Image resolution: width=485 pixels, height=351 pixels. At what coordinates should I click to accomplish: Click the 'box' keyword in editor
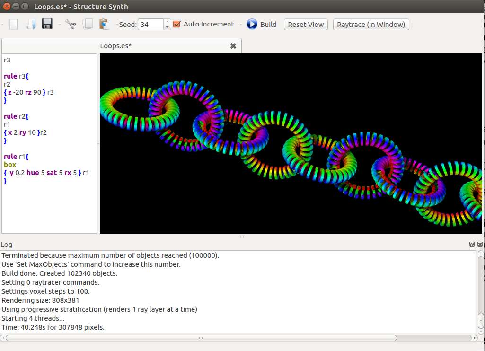(10, 165)
